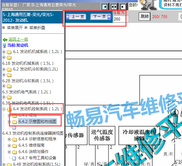Click 返回上一级 to go up a level
Viewport: 182px width, 166px height.
pos(18,39)
